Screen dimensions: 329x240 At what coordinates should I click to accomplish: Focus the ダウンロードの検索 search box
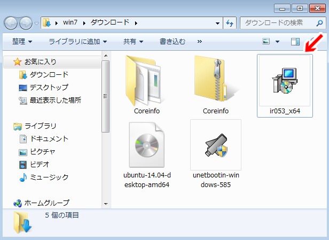283,23
